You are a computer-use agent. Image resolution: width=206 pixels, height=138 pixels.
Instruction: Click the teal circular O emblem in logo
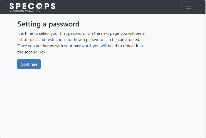point(39,6)
